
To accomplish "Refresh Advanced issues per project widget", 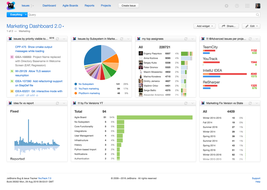I will [250, 39].
